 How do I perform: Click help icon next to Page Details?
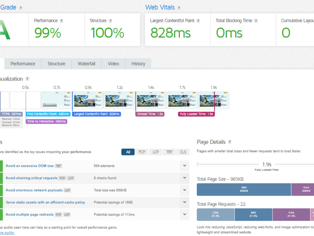tap(230, 142)
